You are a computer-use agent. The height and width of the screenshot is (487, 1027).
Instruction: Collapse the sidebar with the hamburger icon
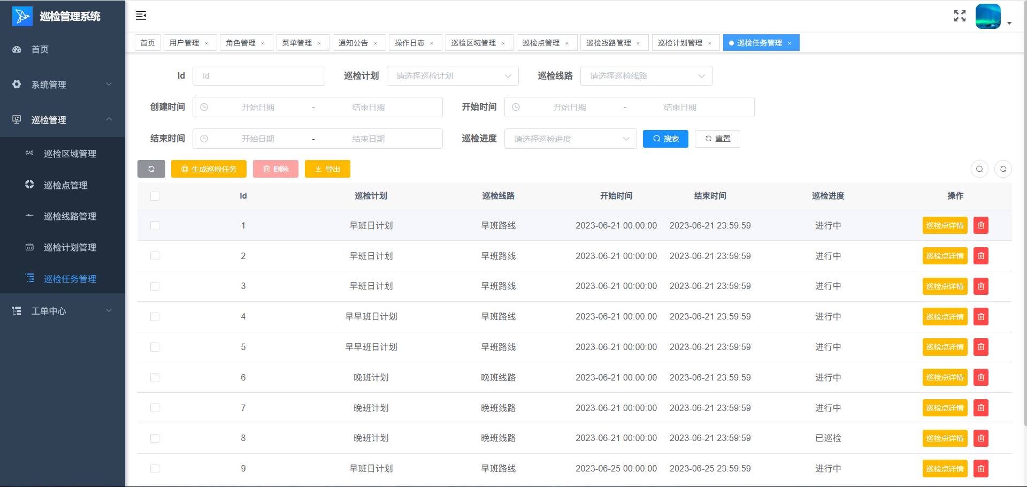point(141,16)
